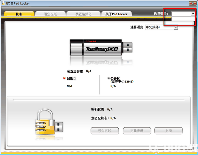The width and height of the screenshot is (198, 155).
Task: Click the 加密区状态: N/A text
Action: (103, 118)
